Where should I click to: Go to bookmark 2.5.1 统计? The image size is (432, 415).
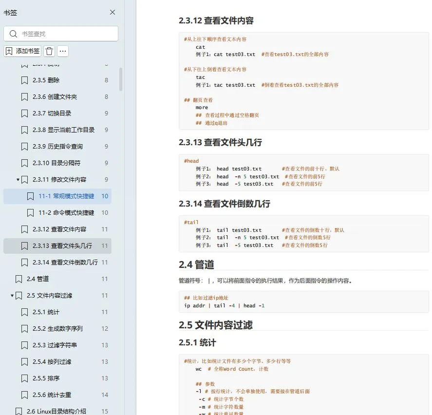[57, 312]
